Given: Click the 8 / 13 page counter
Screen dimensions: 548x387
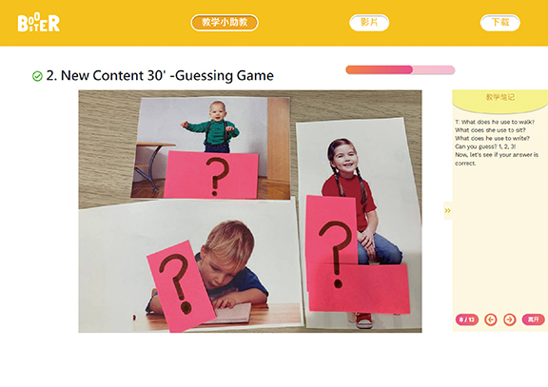Looking at the screenshot, I should click(x=467, y=319).
